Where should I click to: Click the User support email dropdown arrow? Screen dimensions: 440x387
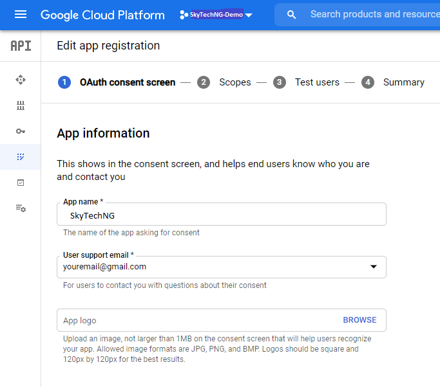(374, 267)
